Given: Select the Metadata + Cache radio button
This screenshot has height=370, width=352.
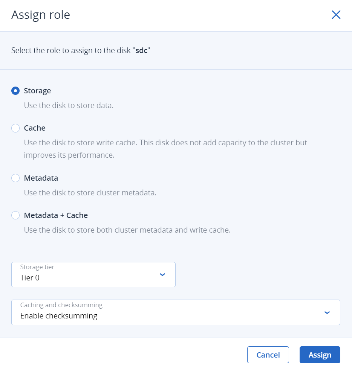Looking at the screenshot, I should coord(15,215).
